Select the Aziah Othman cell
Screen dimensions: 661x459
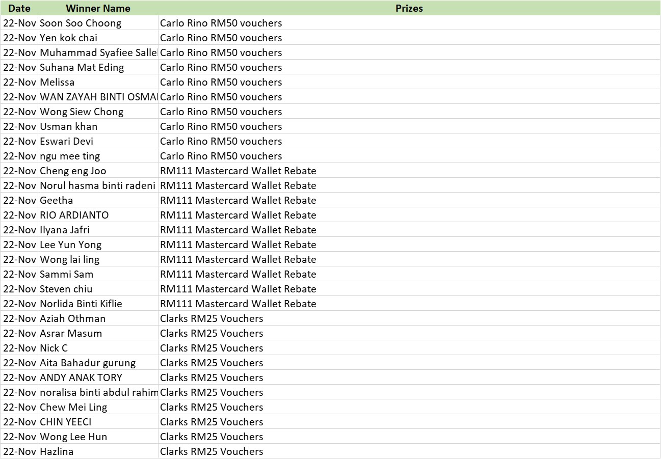pyautogui.click(x=73, y=318)
